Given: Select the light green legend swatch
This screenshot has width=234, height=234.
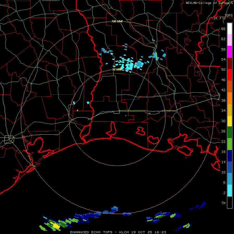Looking at the screenshot, I should click(x=230, y=144).
